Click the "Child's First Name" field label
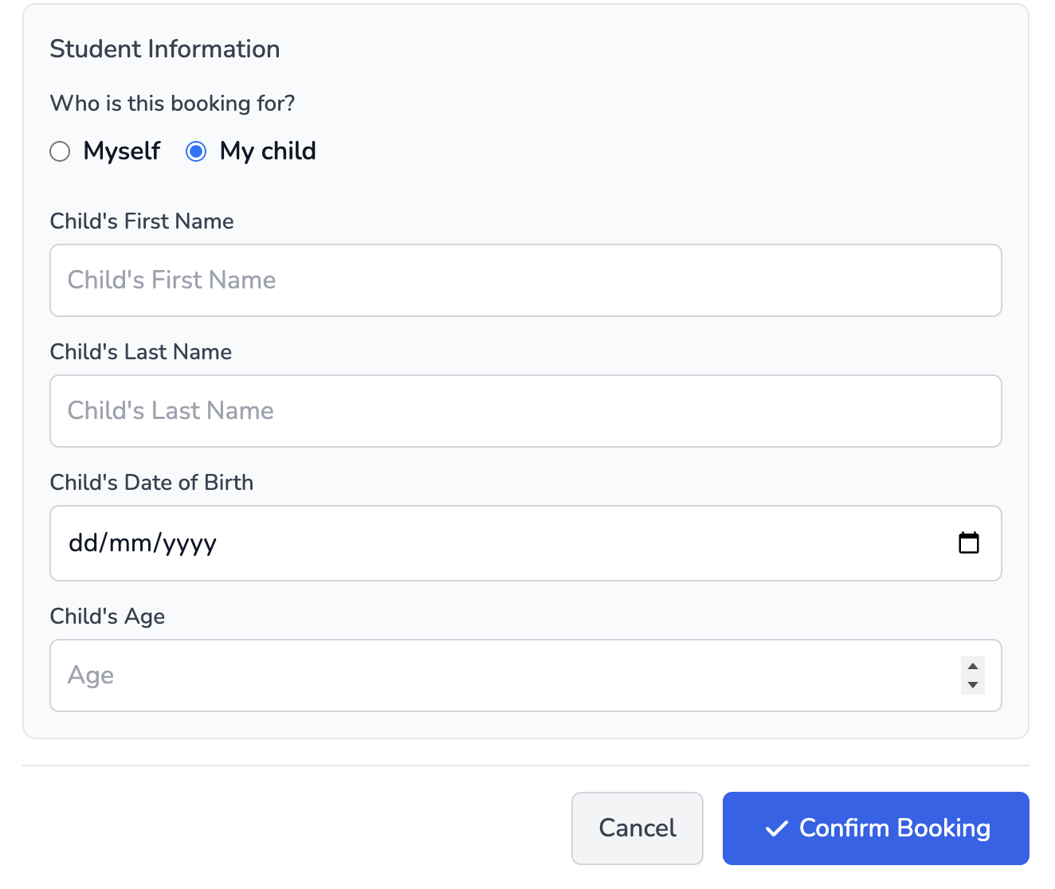Screen dimensions: 1055x889 pyautogui.click(x=142, y=221)
